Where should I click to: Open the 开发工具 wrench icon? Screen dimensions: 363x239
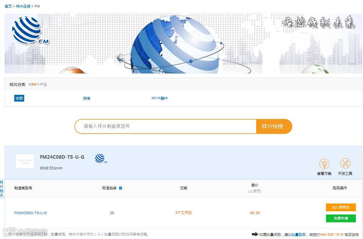[345, 163]
